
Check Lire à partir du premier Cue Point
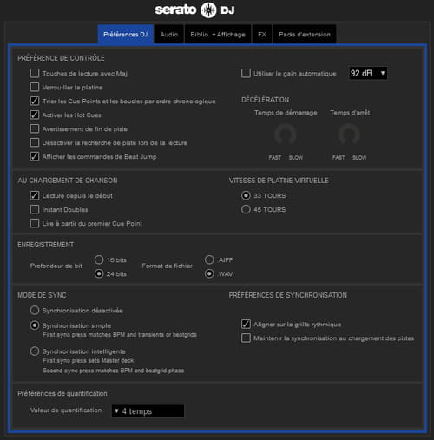[x=35, y=223]
